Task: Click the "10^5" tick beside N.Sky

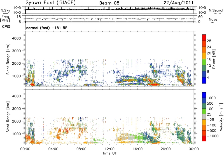Action: [17, 8]
